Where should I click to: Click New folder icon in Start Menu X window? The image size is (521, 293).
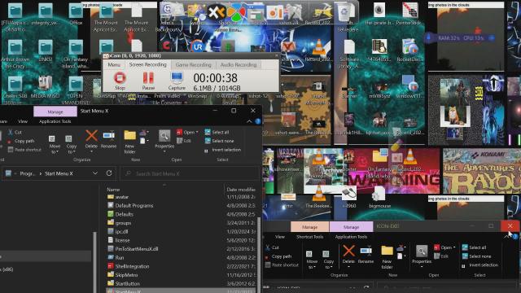(x=129, y=136)
